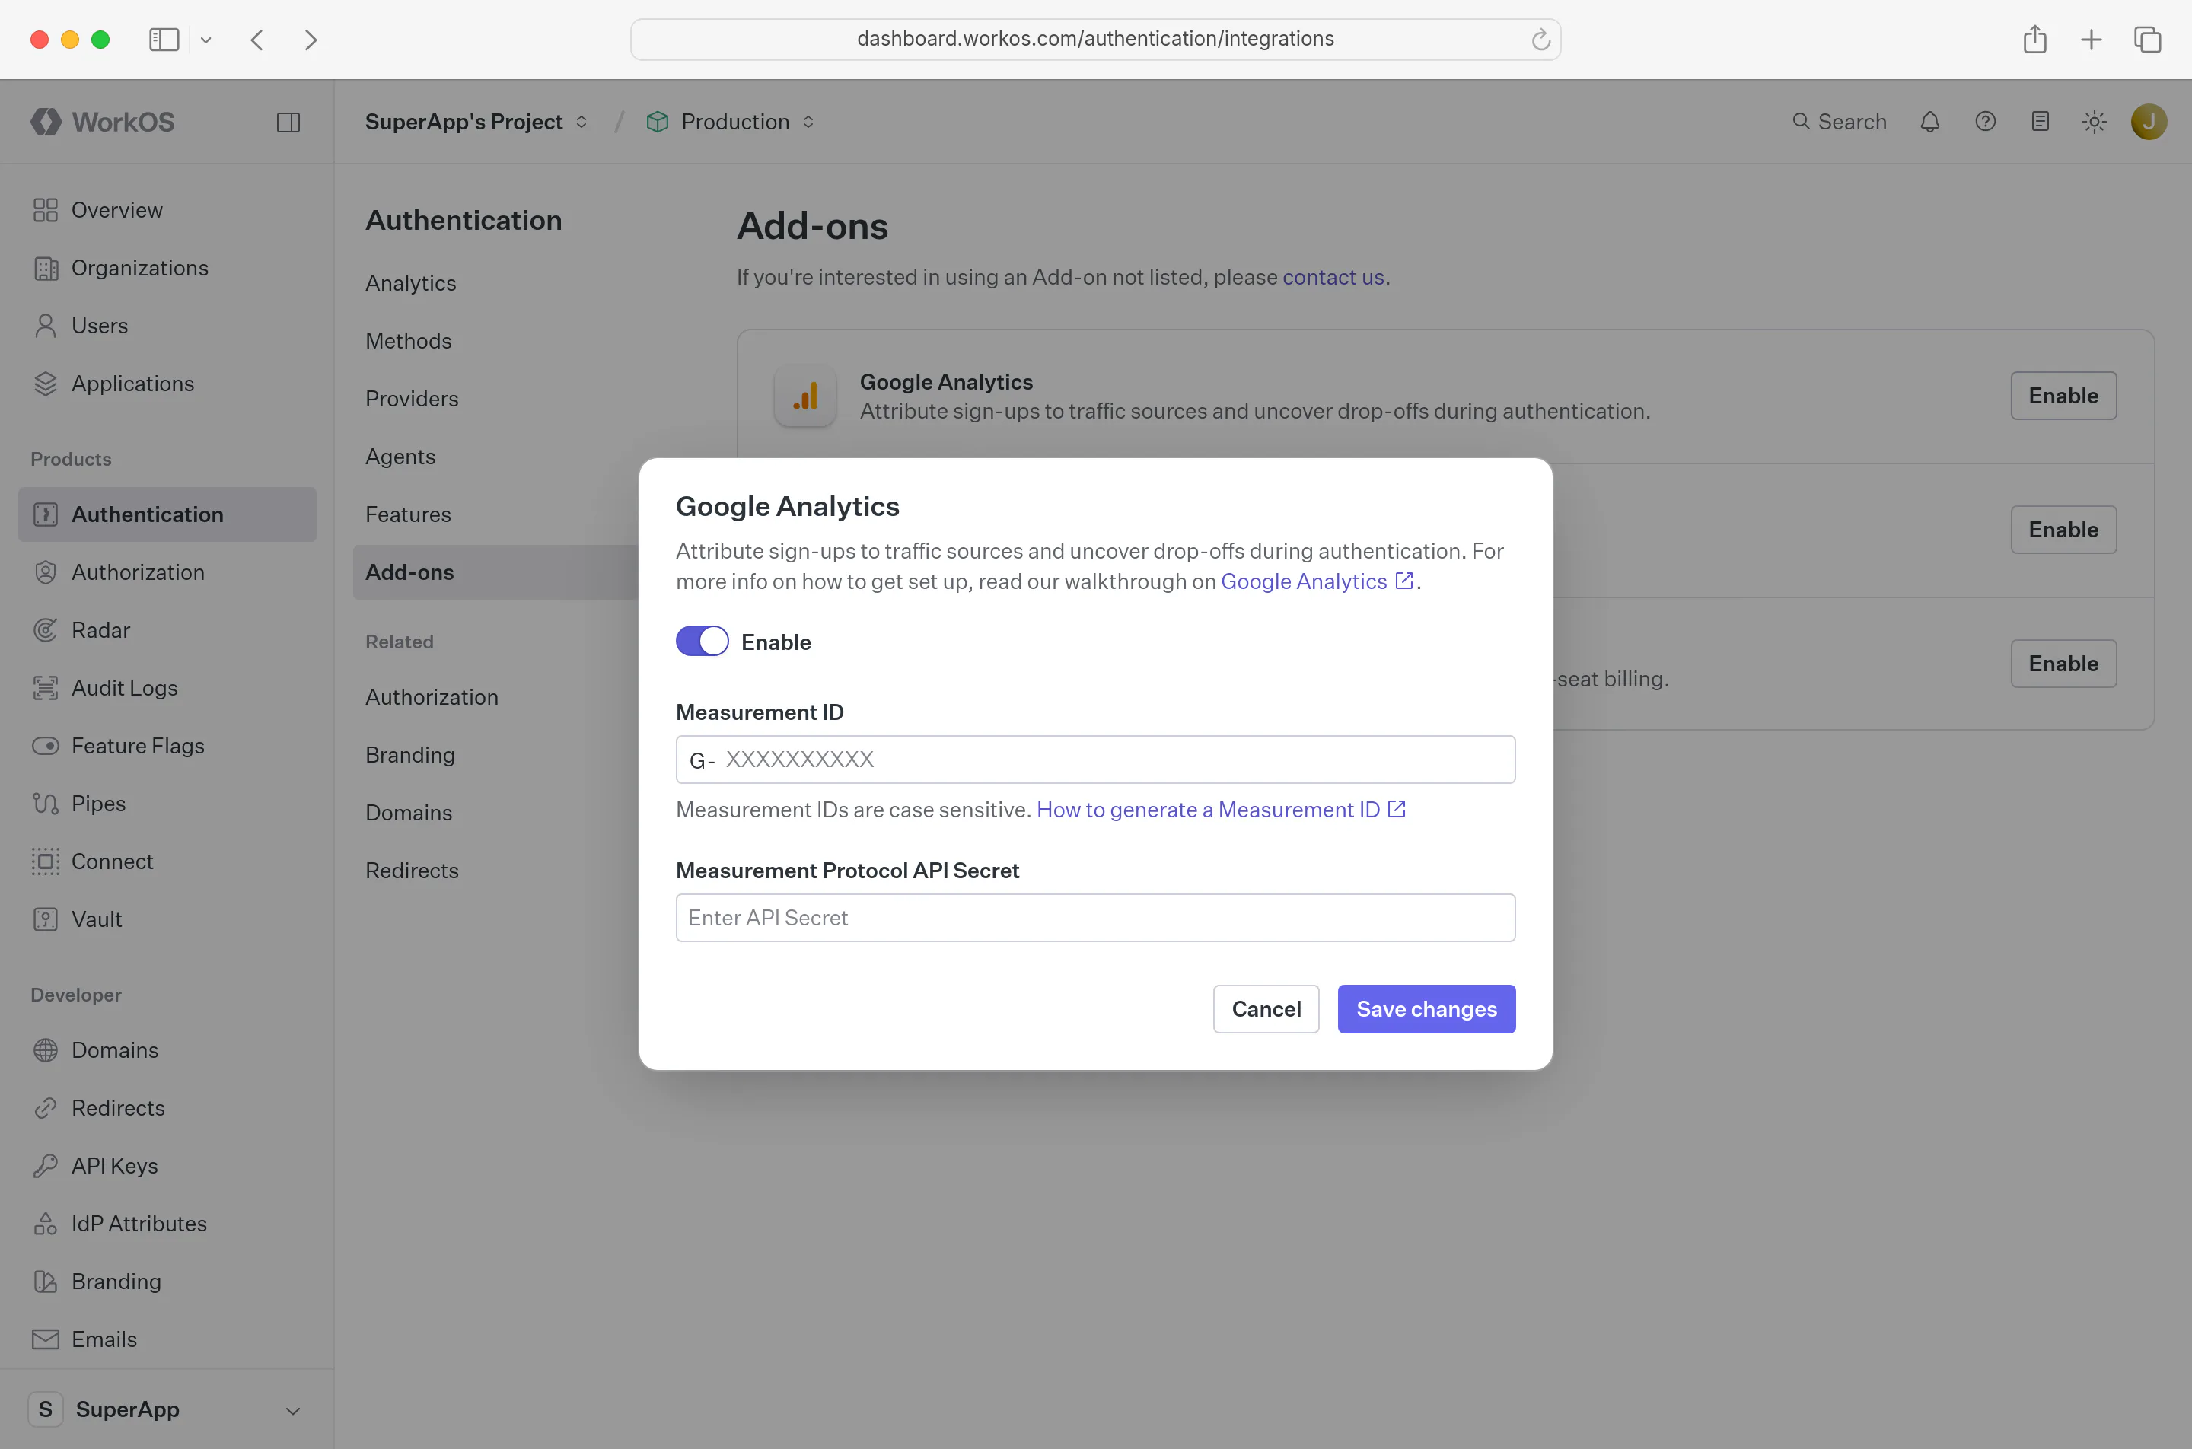Viewport: 2192px width, 1449px height.
Task: Open a new Safari tab
Action: click(x=2090, y=40)
